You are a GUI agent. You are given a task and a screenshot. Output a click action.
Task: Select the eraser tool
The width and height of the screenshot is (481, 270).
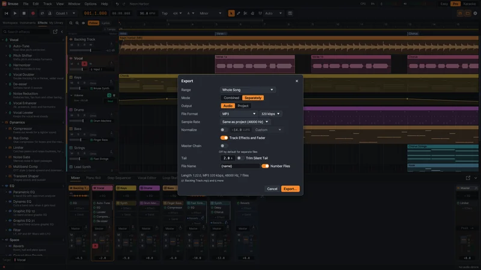[x=253, y=13]
